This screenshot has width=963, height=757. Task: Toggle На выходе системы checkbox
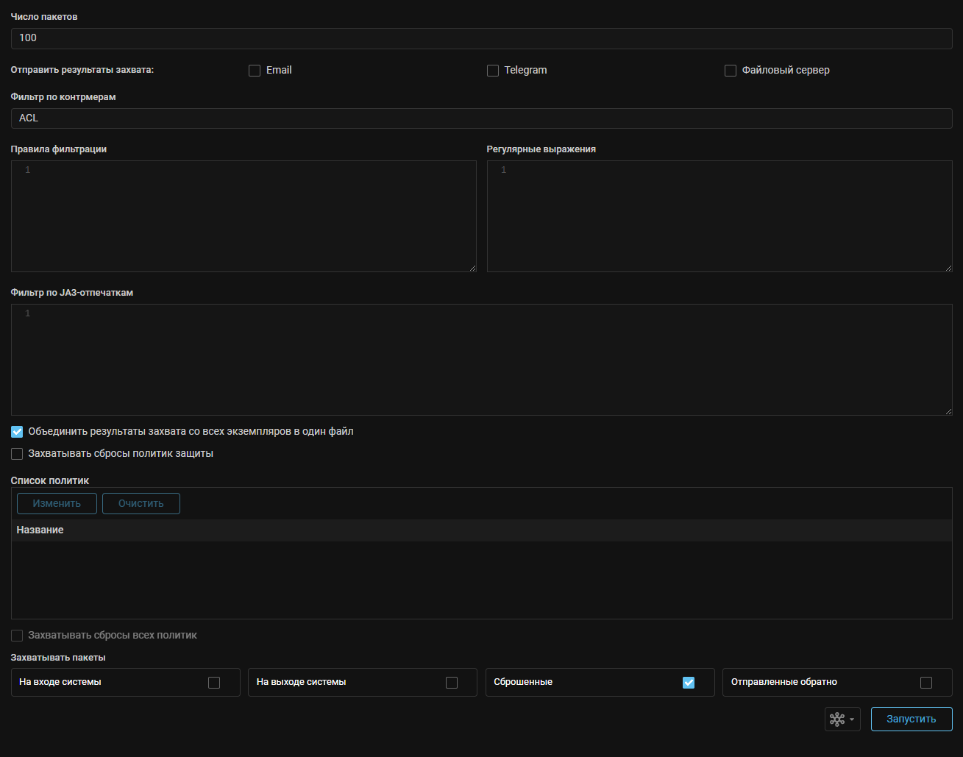point(452,683)
